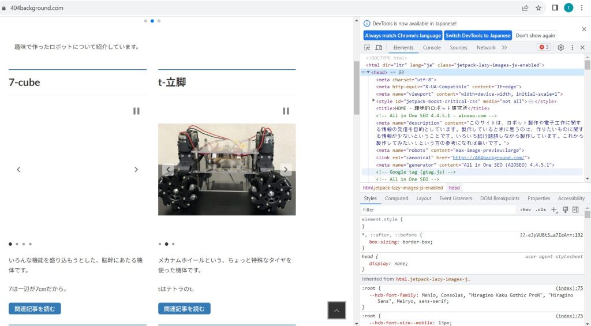Image resolution: width=591 pixels, height=326 pixels.
Task: Switch to the Elements tab
Action: pyautogui.click(x=403, y=47)
